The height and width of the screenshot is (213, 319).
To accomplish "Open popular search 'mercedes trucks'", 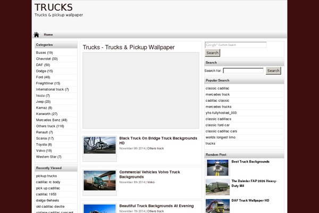I will pyautogui.click(x=219, y=106).
